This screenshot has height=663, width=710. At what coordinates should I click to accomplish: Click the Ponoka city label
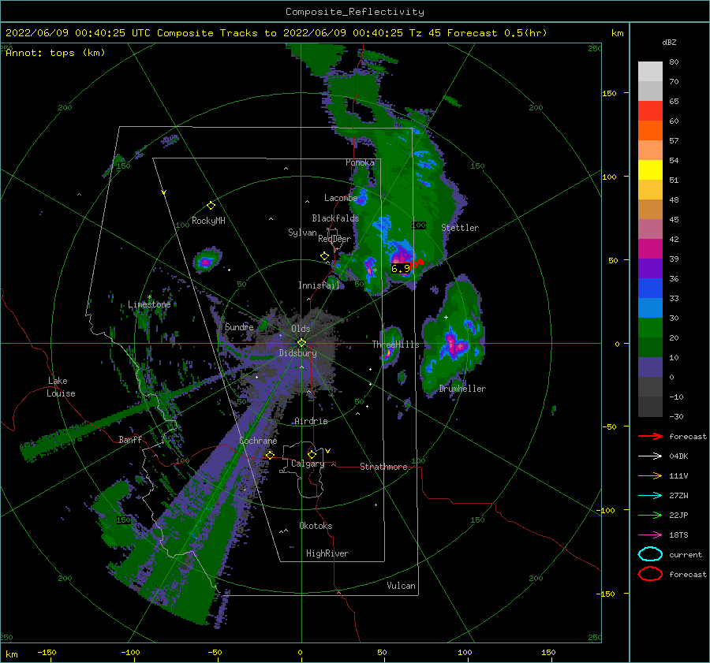click(x=360, y=162)
